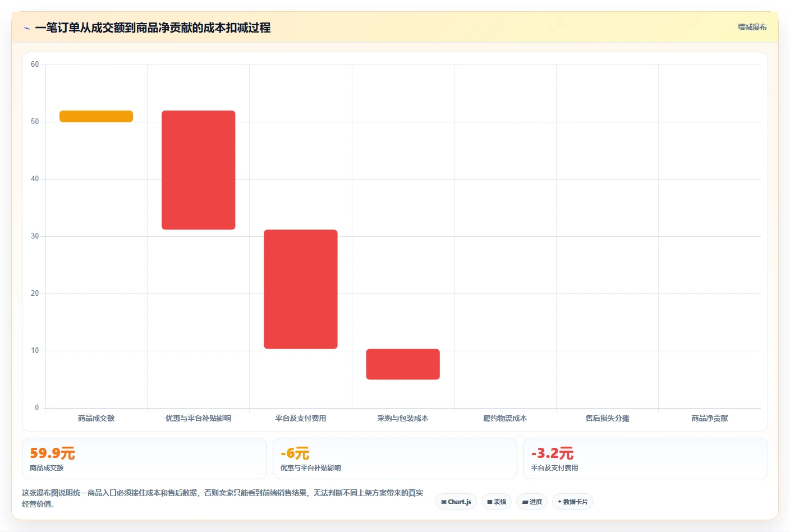Click the 商品成交额 x-axis label
The image size is (790, 532).
coord(96,418)
